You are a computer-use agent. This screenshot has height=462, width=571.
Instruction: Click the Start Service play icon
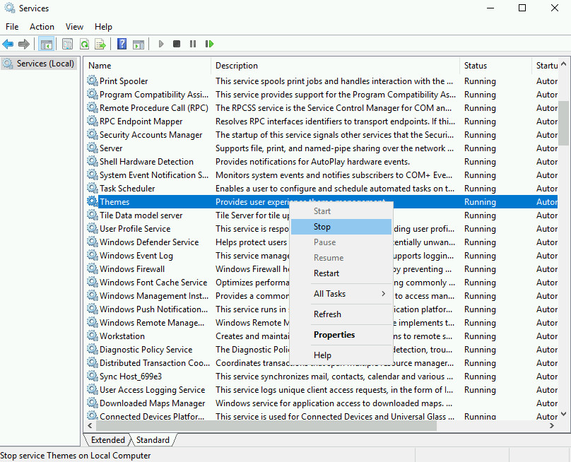[x=161, y=44]
